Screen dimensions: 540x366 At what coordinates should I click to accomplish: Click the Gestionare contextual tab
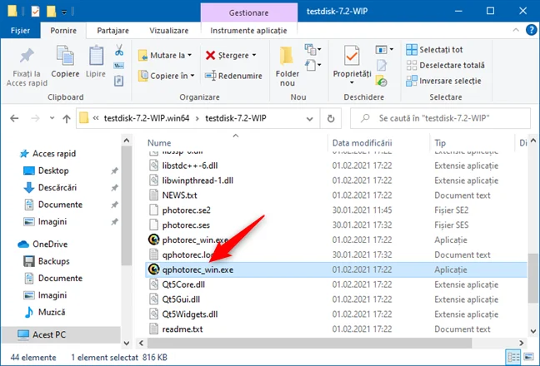coord(248,12)
